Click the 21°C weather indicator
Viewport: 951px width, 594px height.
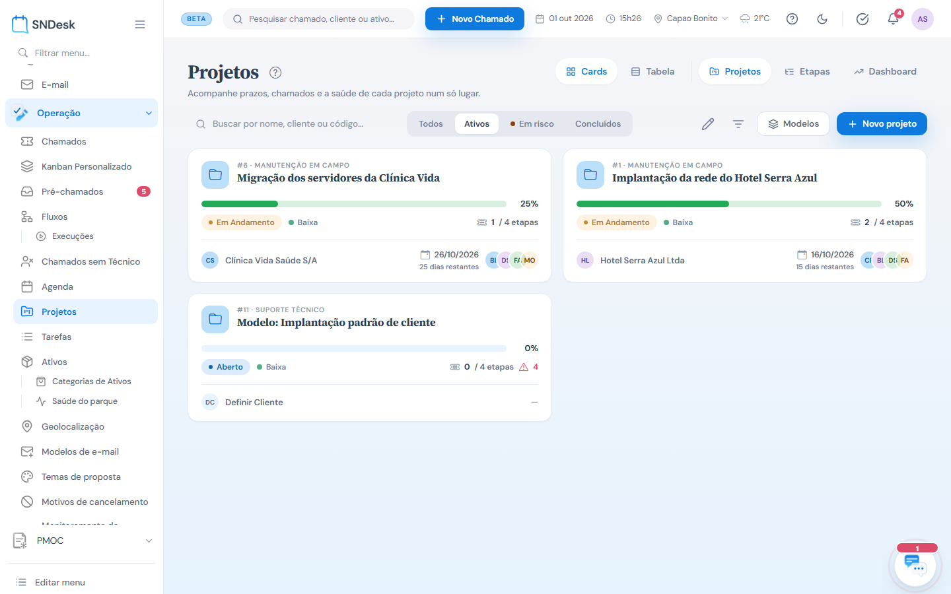(x=754, y=18)
